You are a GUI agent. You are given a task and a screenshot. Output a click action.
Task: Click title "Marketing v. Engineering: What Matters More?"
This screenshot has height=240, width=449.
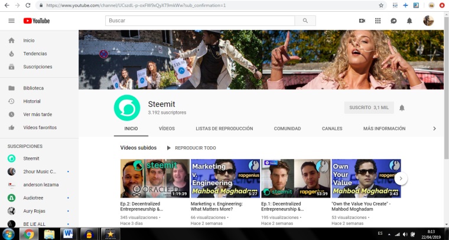pos(217,206)
